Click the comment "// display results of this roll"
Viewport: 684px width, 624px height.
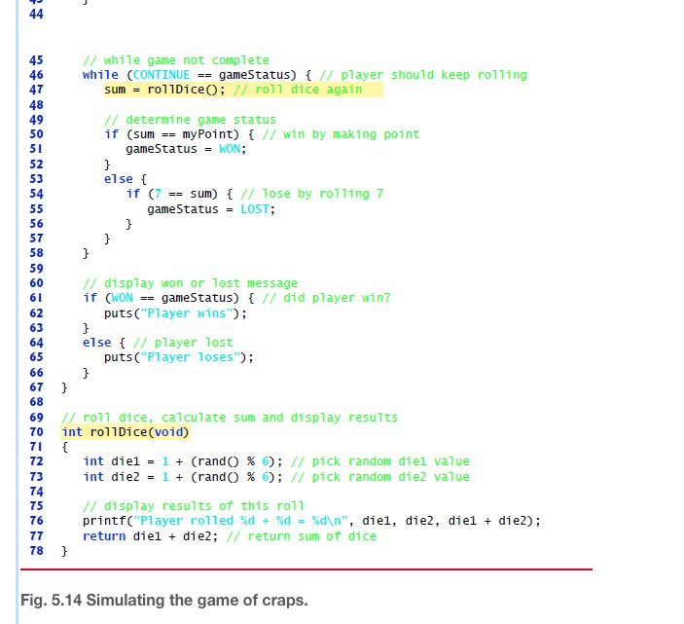pyautogui.click(x=194, y=506)
